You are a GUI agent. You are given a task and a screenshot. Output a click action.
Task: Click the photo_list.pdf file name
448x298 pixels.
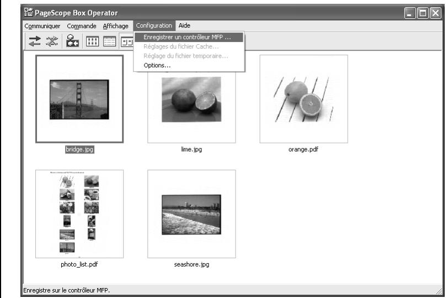79,264
